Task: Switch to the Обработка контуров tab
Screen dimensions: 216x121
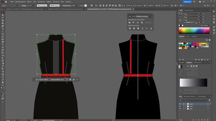Action: (142, 16)
